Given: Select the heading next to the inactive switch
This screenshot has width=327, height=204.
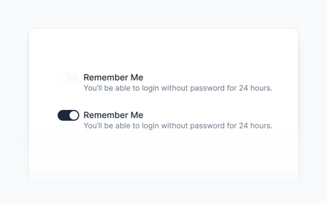Looking at the screenshot, I should [x=113, y=78].
